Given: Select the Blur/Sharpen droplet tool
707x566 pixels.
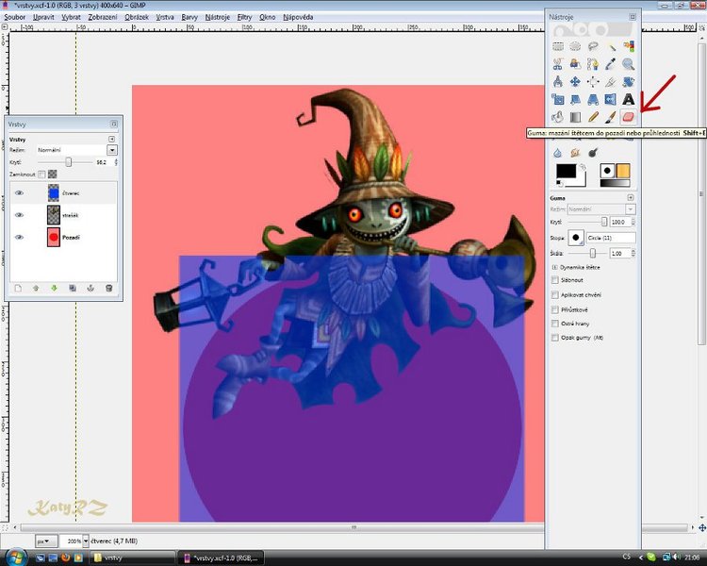Looking at the screenshot, I should coord(558,153).
